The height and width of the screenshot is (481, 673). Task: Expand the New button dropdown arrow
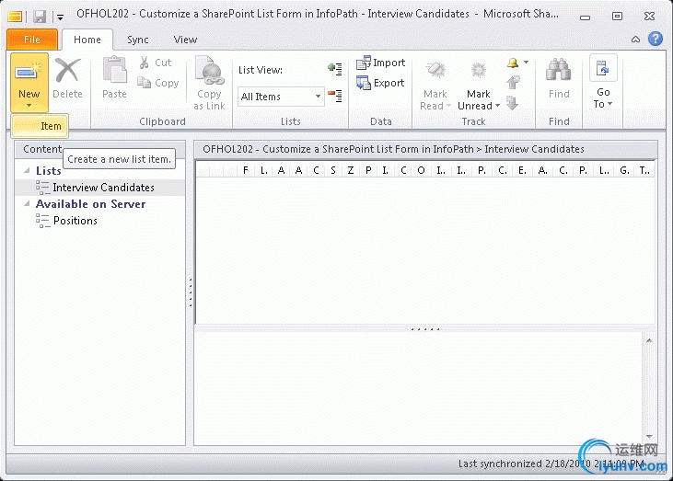click(x=29, y=106)
